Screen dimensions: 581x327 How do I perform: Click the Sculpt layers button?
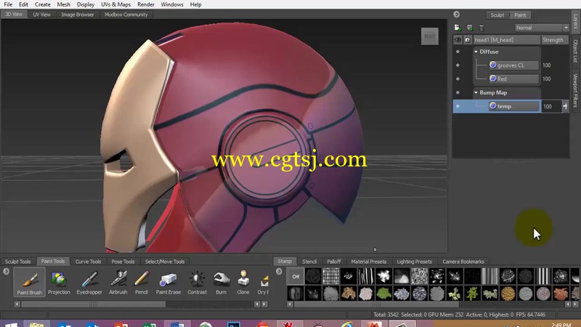click(x=497, y=15)
